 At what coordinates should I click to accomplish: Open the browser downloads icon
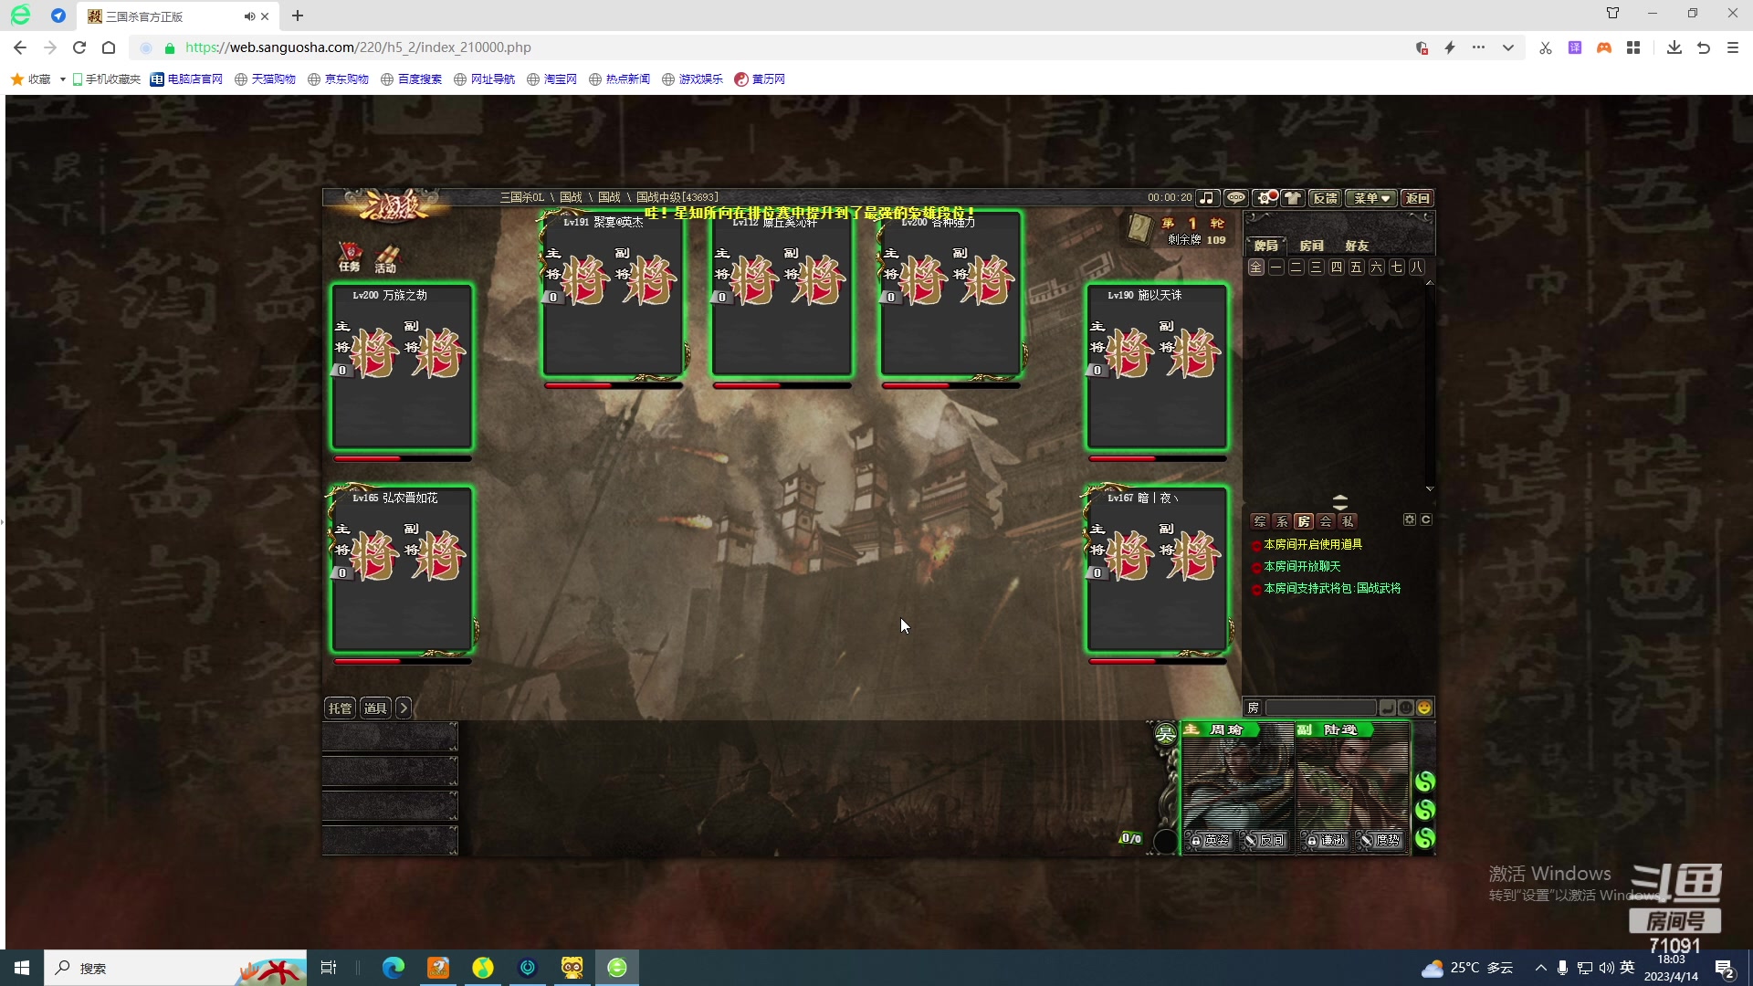pyautogui.click(x=1674, y=47)
